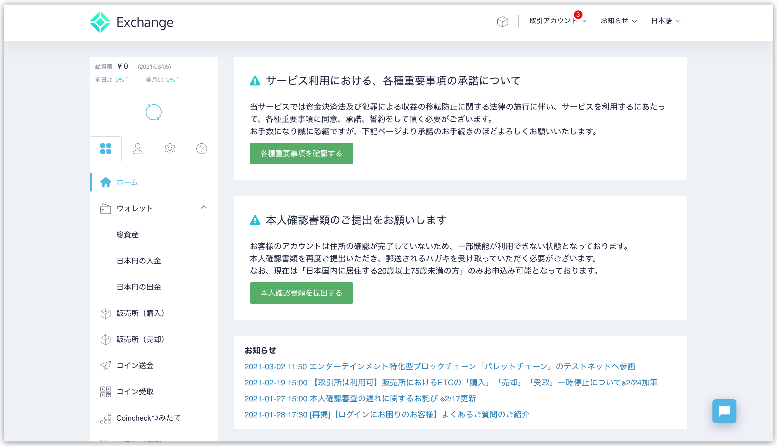
Task: Click the help question mark icon
Action: [x=201, y=149]
